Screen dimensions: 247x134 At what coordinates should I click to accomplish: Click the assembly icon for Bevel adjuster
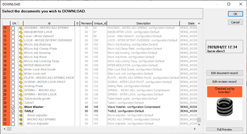point(21,116)
